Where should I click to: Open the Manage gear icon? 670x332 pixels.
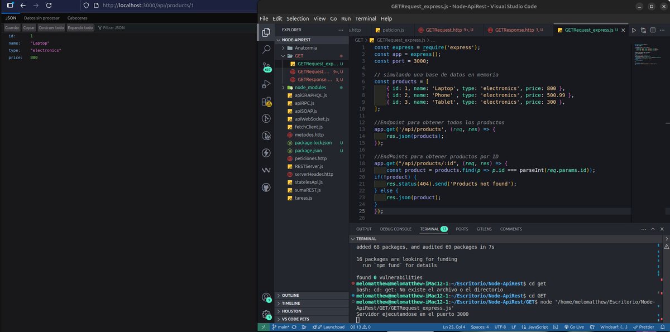pyautogui.click(x=266, y=315)
